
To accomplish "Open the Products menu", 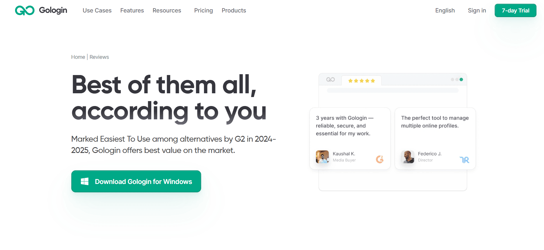I will tap(234, 10).
